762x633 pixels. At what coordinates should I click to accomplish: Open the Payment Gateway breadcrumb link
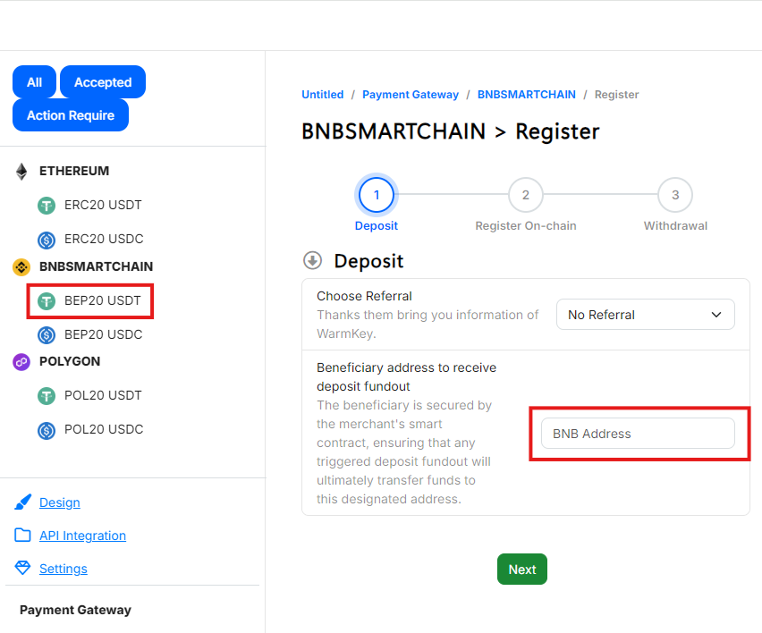(411, 94)
